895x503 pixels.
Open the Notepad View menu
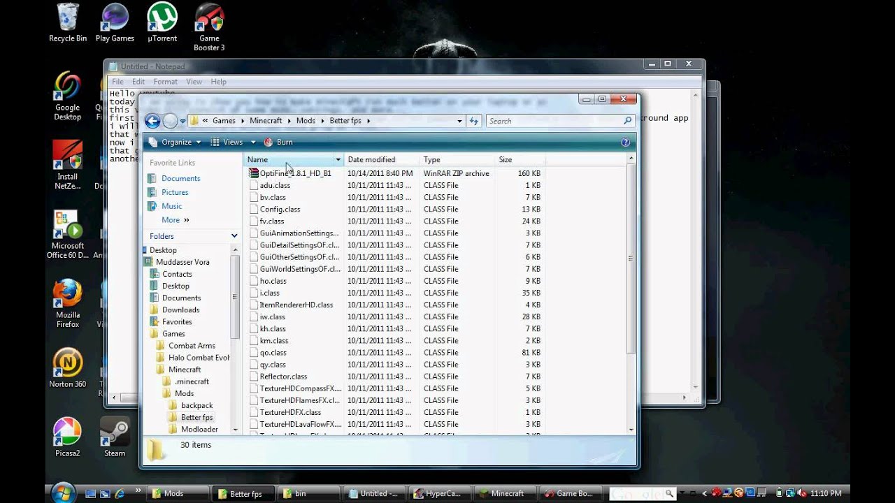[194, 82]
